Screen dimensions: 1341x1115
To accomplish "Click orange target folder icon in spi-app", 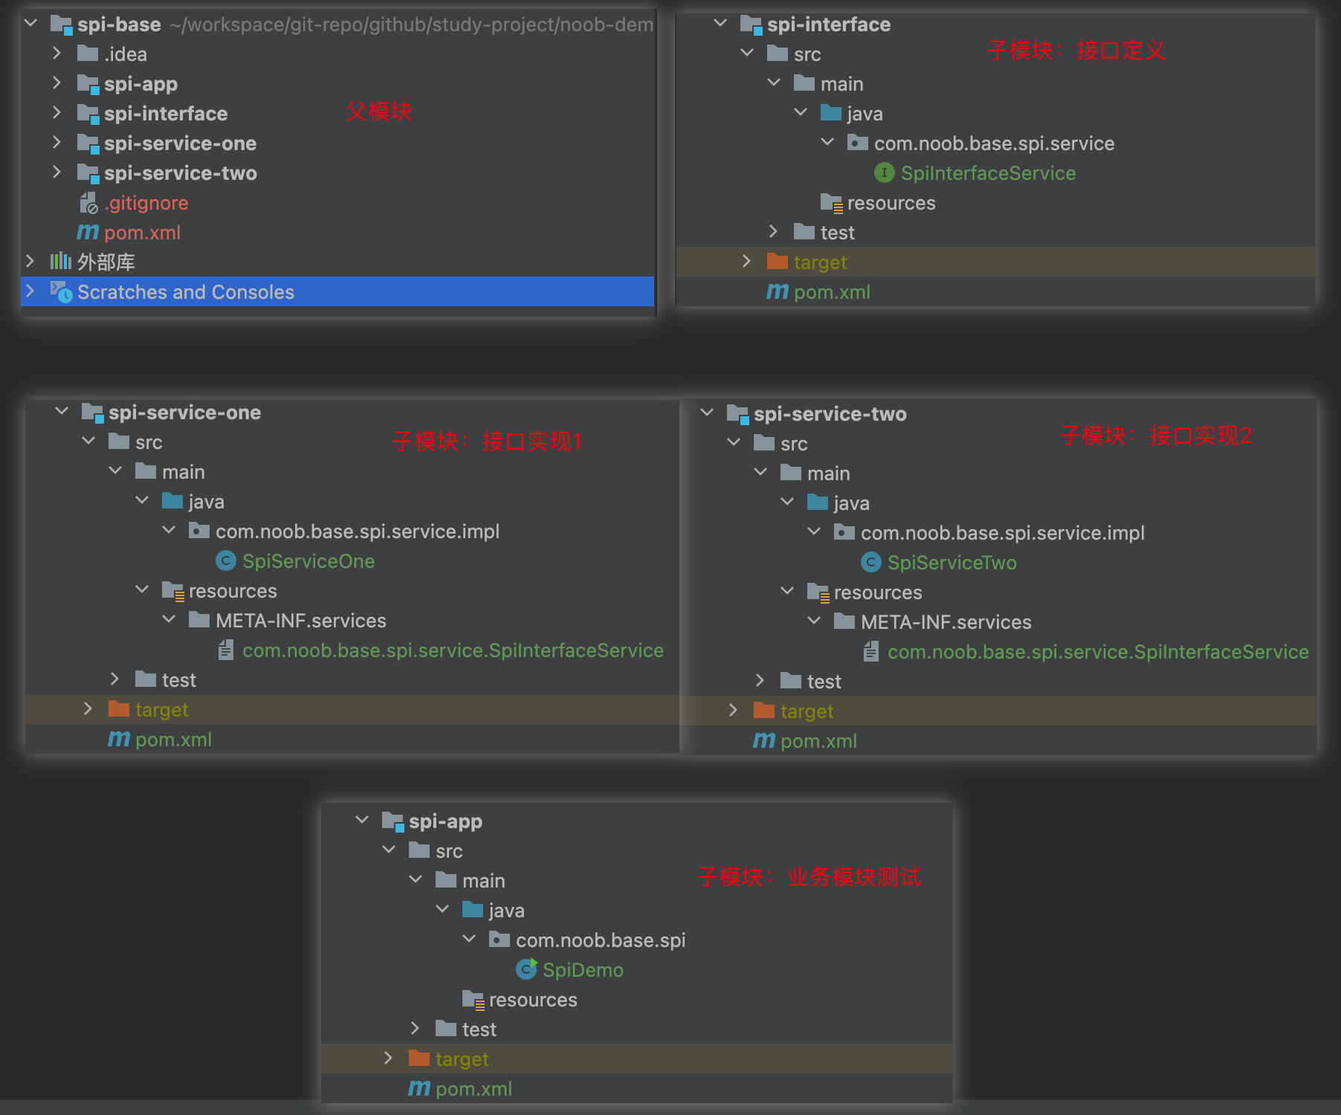I will (x=419, y=1059).
